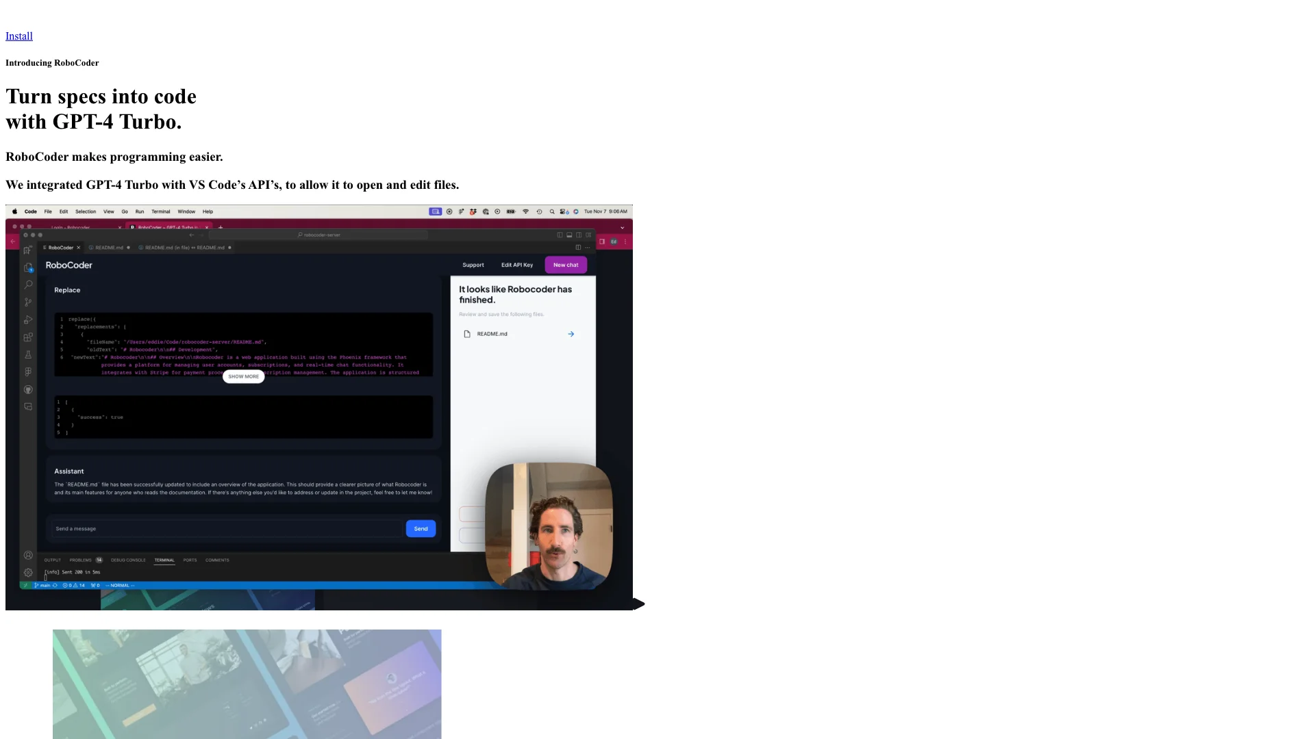Open the Comments chat icon in activity bar

coord(28,406)
